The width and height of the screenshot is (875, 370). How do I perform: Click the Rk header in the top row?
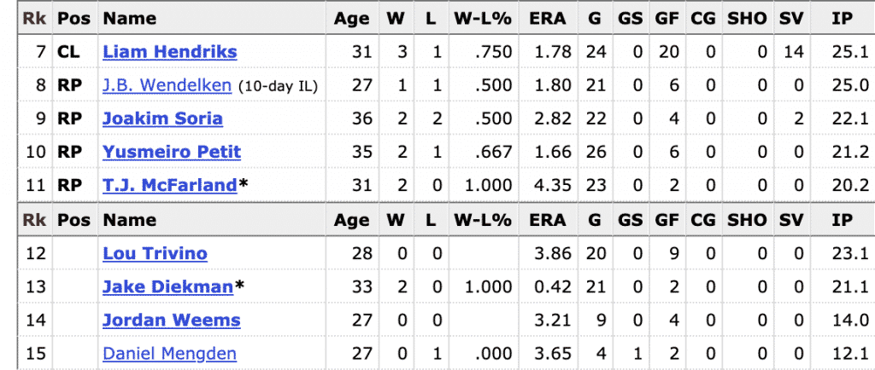pos(34,18)
